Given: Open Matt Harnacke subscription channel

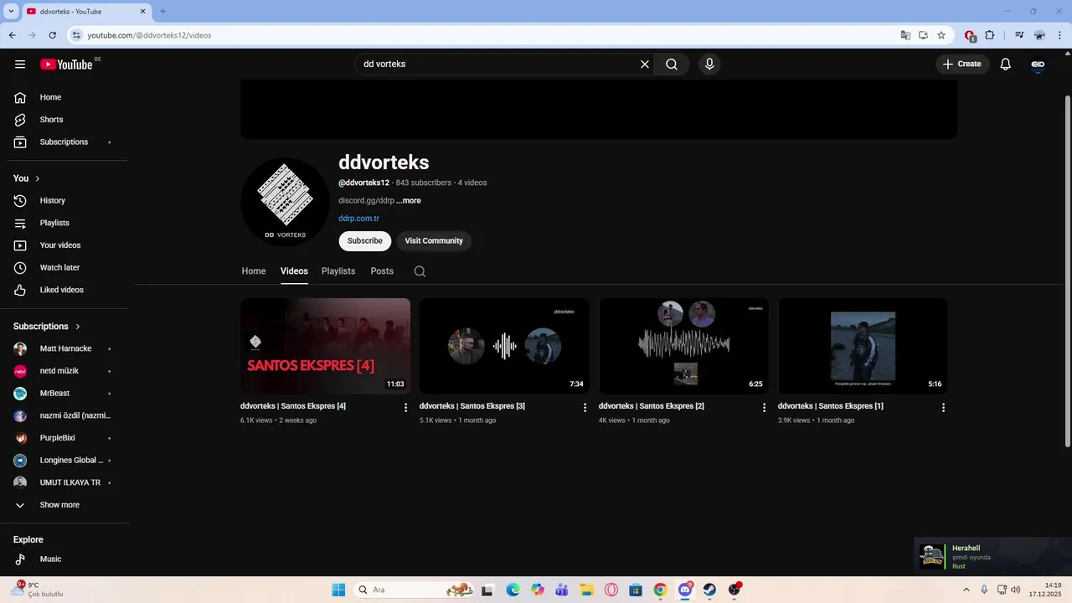Looking at the screenshot, I should (x=67, y=348).
